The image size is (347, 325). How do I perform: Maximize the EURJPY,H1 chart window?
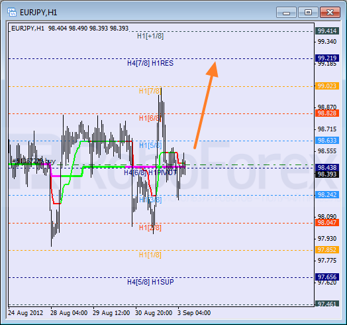click(308, 12)
